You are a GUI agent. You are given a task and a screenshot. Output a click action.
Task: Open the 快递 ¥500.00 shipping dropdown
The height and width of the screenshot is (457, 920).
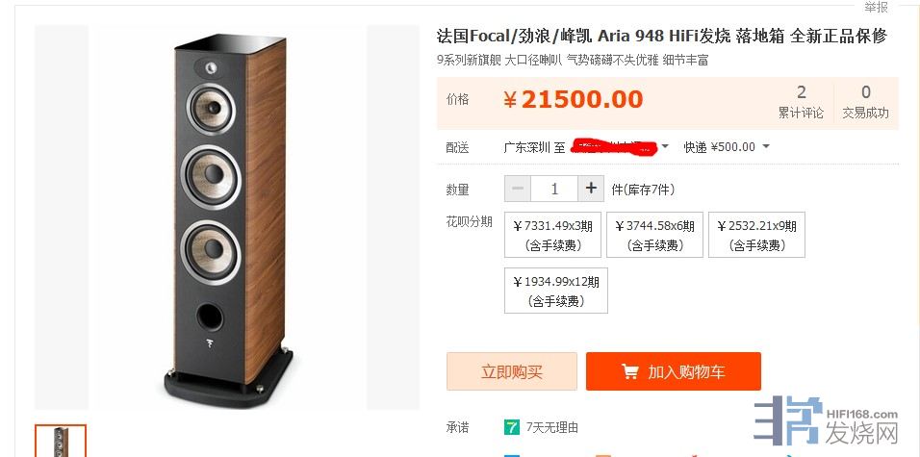coord(727,146)
